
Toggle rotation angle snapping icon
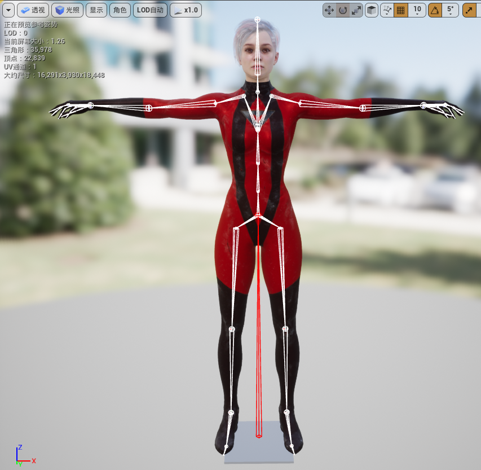point(435,10)
